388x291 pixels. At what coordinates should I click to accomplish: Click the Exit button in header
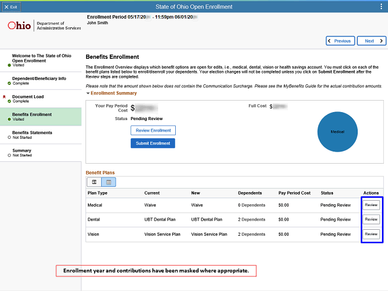(x=11, y=7)
